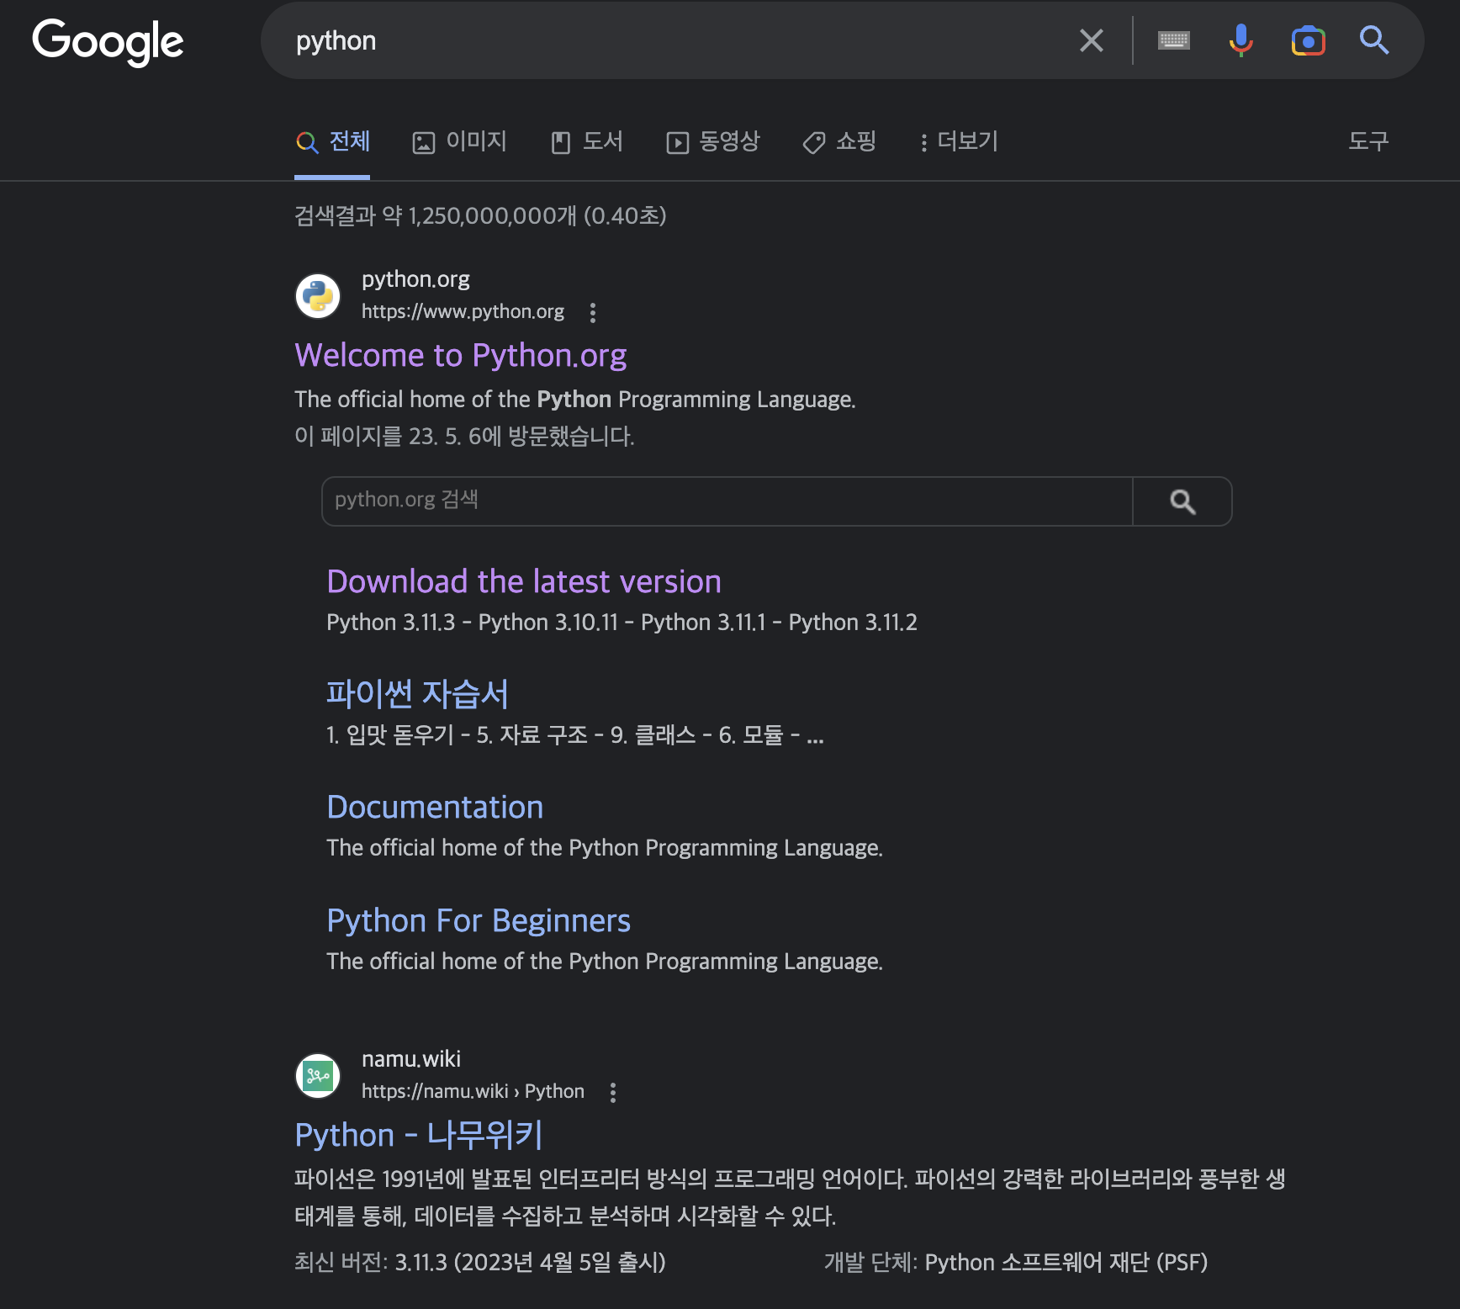Open three-dot menu beside namu.wiki URL
Viewport: 1460px width, 1309px height.
pos(613,1093)
